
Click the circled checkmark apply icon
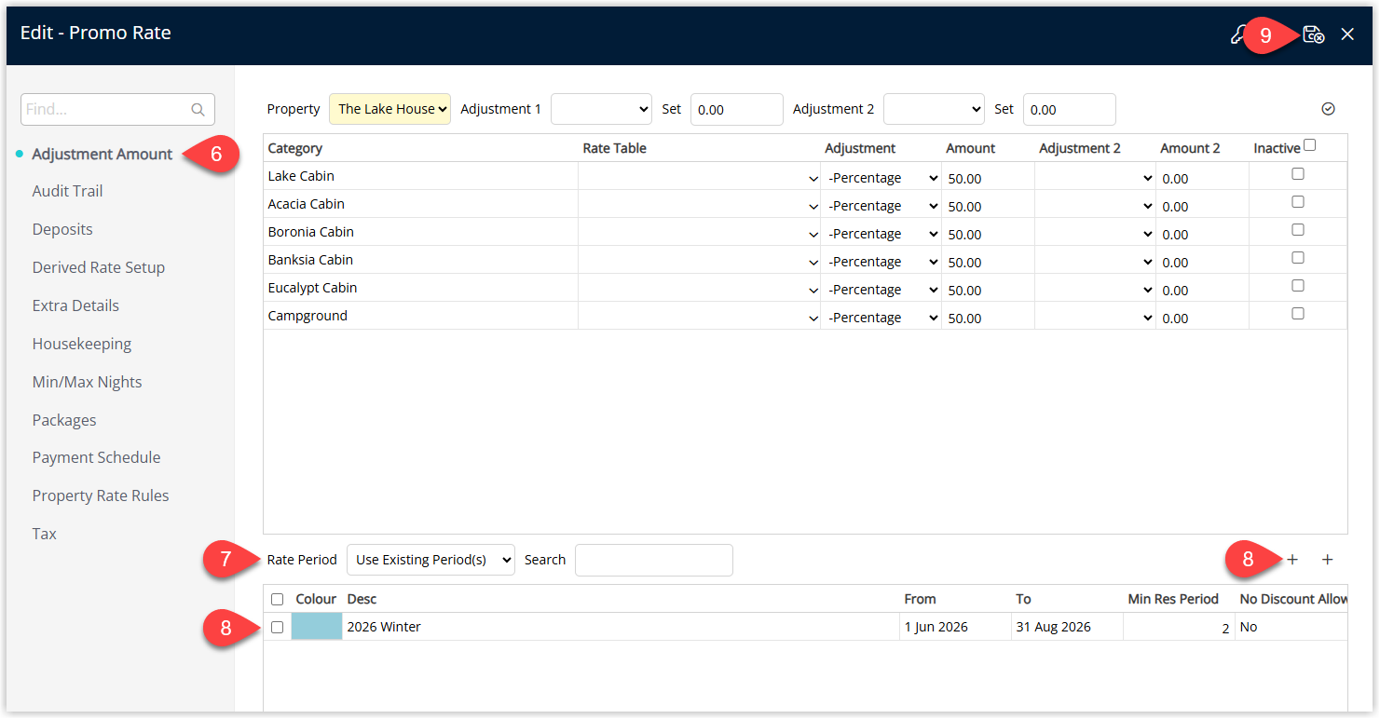pyautogui.click(x=1329, y=109)
